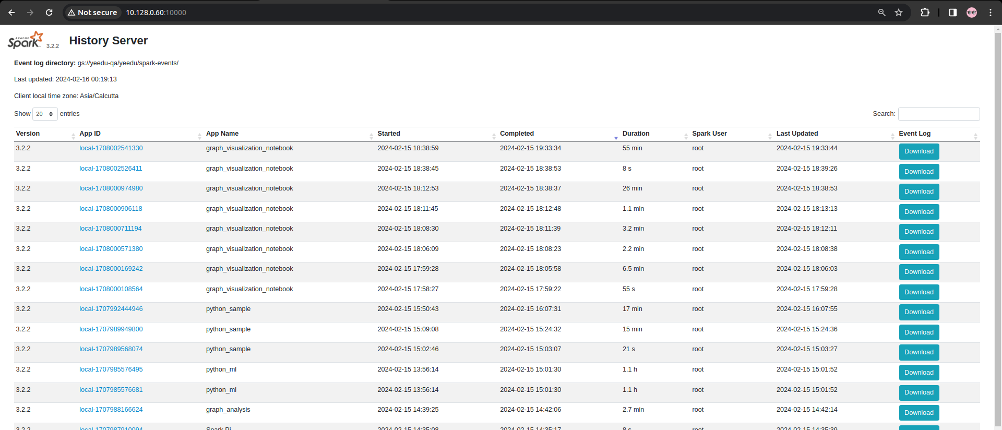Viewport: 1002px width, 430px height.
Task: Download event log for local-1708000906118
Action: tap(919, 212)
